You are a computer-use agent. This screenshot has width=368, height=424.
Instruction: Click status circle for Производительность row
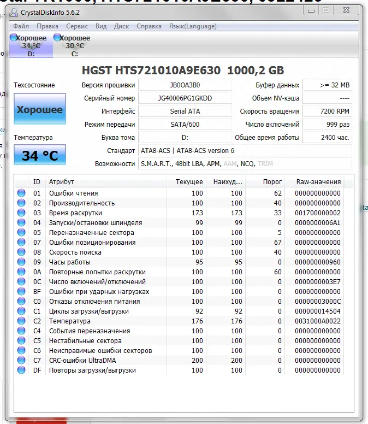pyautogui.click(x=21, y=203)
